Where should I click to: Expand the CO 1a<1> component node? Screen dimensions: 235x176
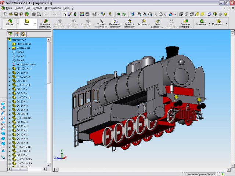tap(10, 73)
